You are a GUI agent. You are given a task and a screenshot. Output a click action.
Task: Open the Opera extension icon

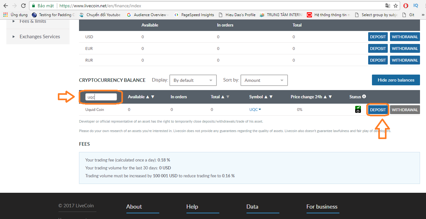point(405,6)
